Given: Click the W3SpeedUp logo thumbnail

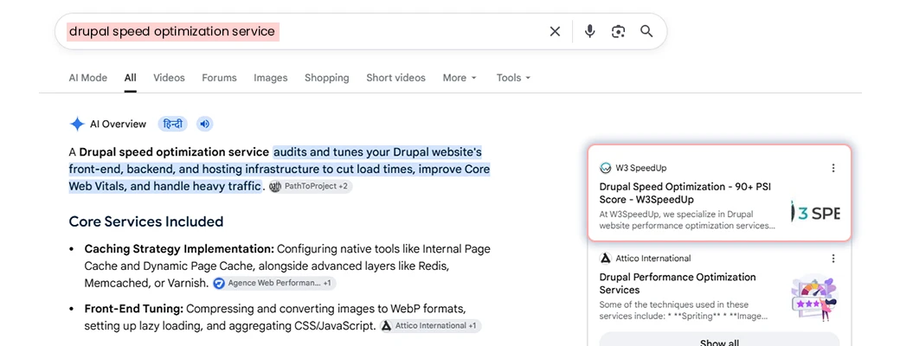Looking at the screenshot, I should pos(814,210).
